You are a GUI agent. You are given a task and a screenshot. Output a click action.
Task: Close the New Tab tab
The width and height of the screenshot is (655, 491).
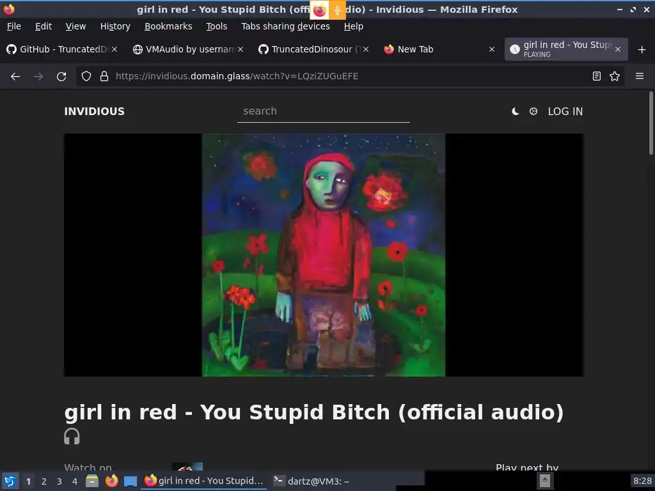492,49
